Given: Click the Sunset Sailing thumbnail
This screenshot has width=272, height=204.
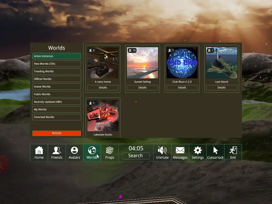Looking at the screenshot, I should click(x=142, y=63).
